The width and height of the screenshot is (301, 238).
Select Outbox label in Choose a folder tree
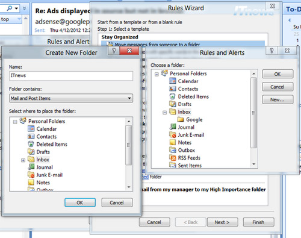pyautogui.click(x=187, y=150)
